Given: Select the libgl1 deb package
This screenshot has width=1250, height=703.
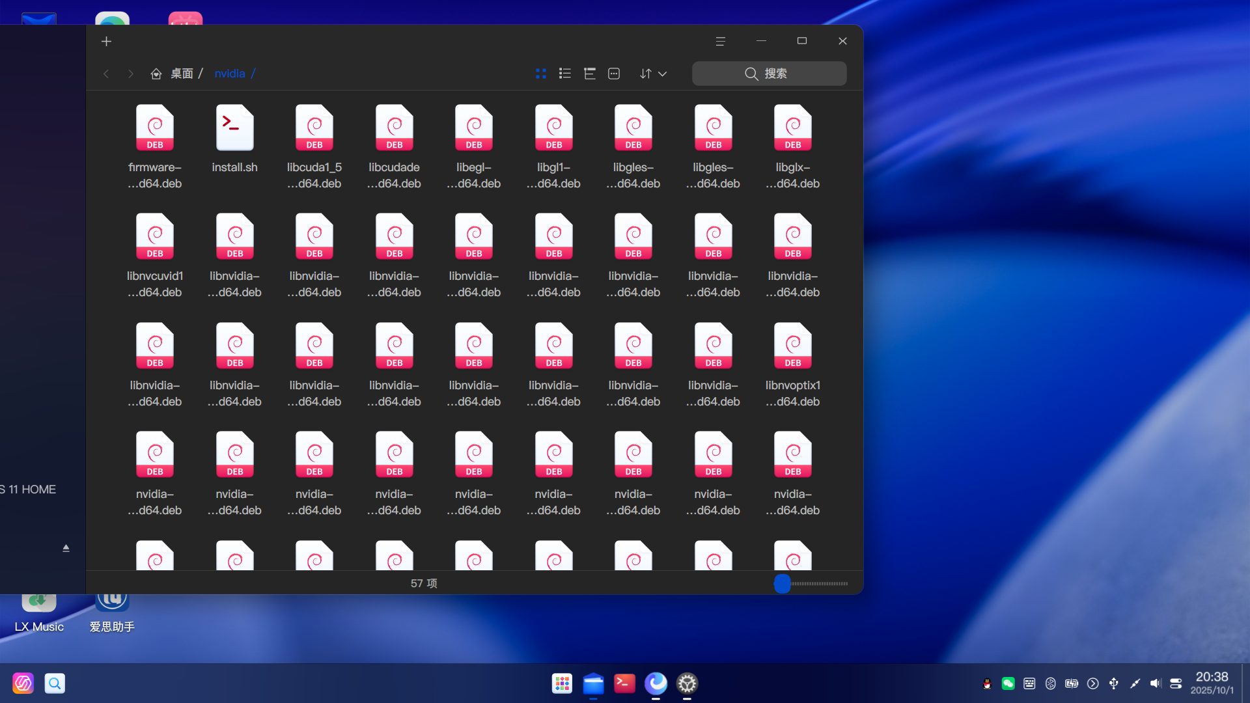Looking at the screenshot, I should pyautogui.click(x=553, y=147).
